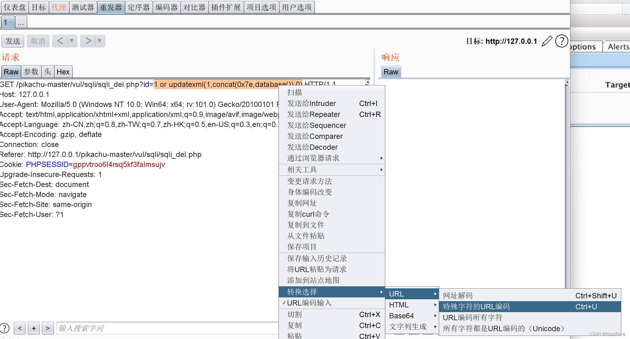Select 添加到站点地图 menu item
Screen dimensions: 630x339
click(x=332, y=281)
